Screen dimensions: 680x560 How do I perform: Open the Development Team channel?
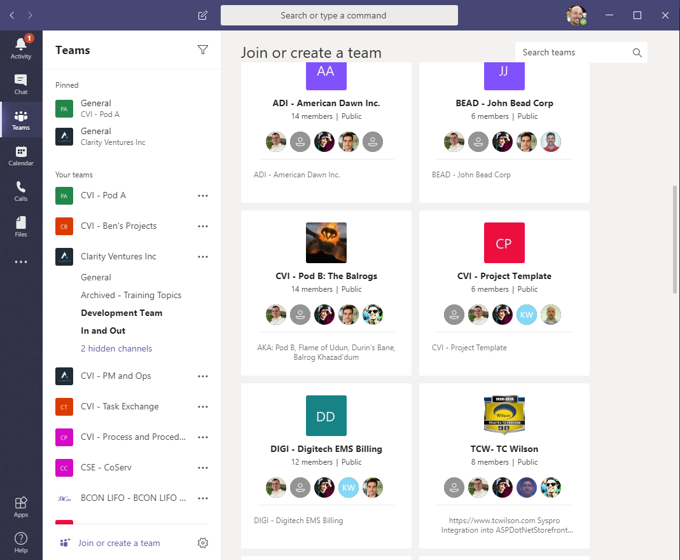121,313
